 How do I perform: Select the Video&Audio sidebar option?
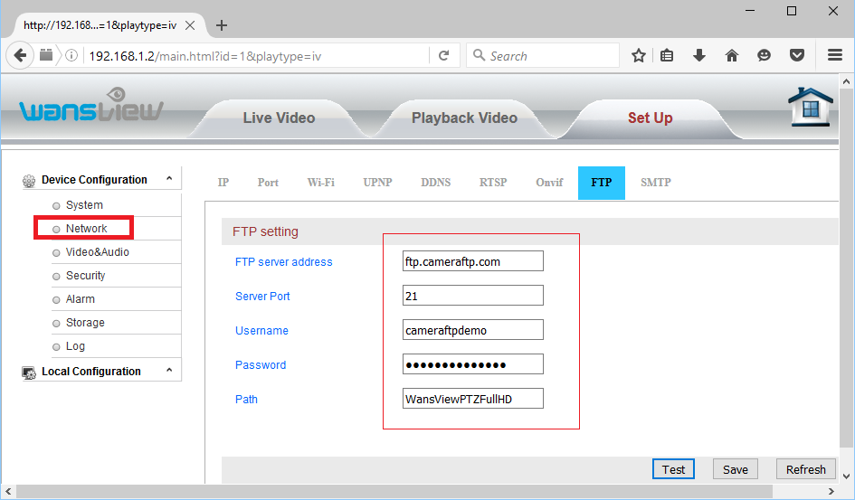click(x=97, y=252)
